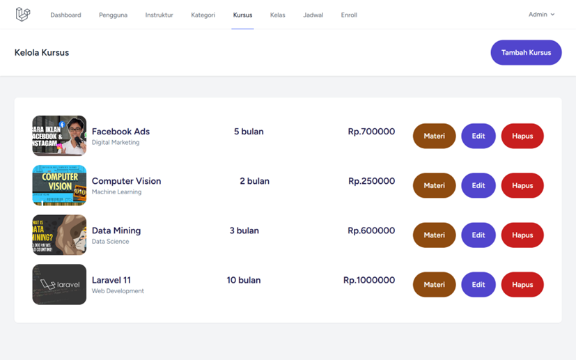Click the Kelola Kursus page heading
This screenshot has height=360, width=576.
[42, 52]
